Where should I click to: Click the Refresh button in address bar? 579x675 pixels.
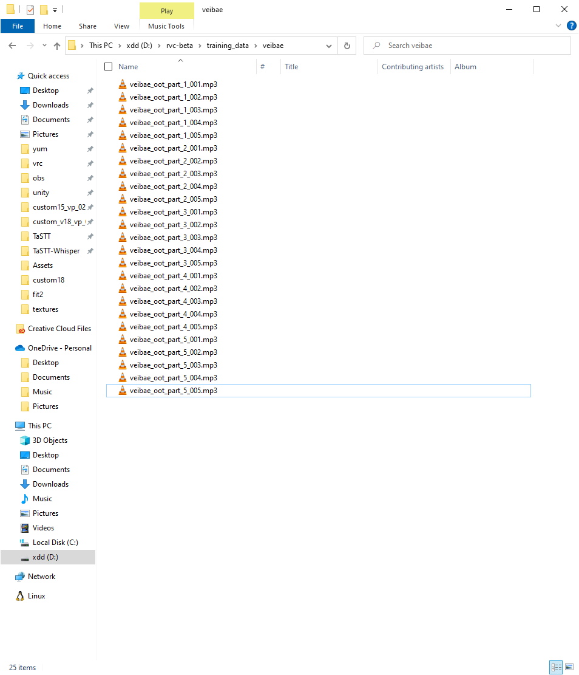click(x=347, y=46)
